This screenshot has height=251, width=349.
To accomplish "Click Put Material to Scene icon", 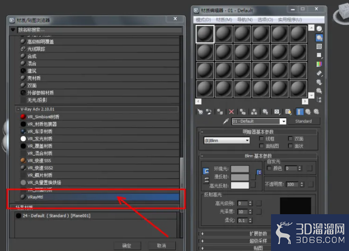I will pos(209,112).
